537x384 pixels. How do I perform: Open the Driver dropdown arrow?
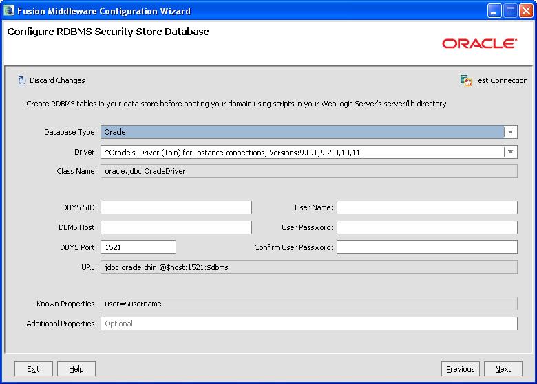(510, 152)
